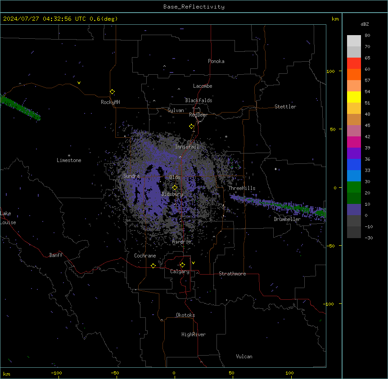The width and height of the screenshot is (388, 379).
Task: Click the yellow marker above Calgary label
Action: click(182, 265)
